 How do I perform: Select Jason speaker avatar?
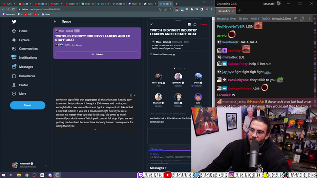[x=178, y=97]
